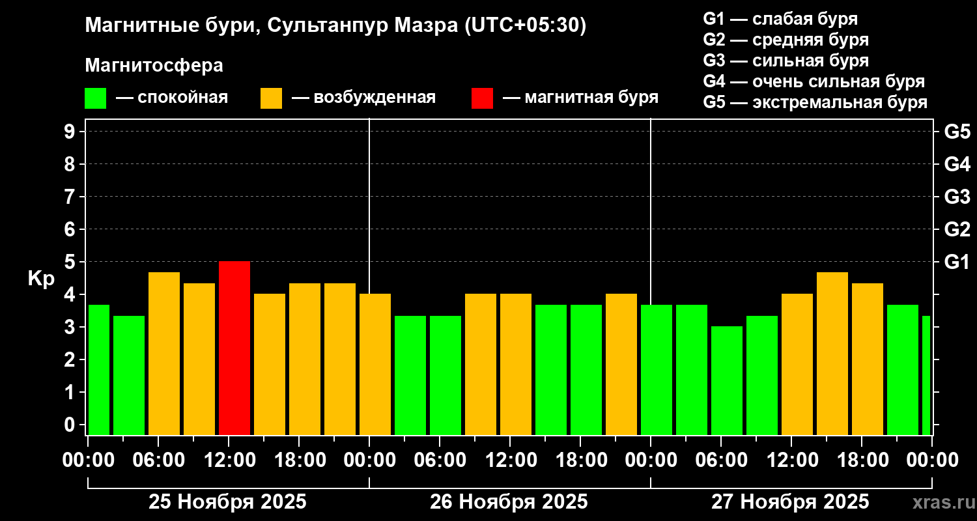Click the 'G5 — экстремальная буря' legend line

point(815,103)
